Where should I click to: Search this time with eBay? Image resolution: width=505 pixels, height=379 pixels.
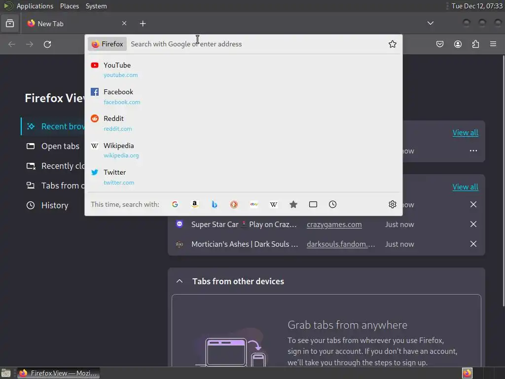[x=254, y=204]
